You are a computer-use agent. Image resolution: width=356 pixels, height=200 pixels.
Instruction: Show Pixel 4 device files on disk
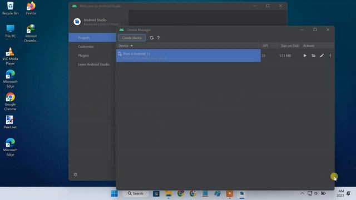click(x=314, y=56)
